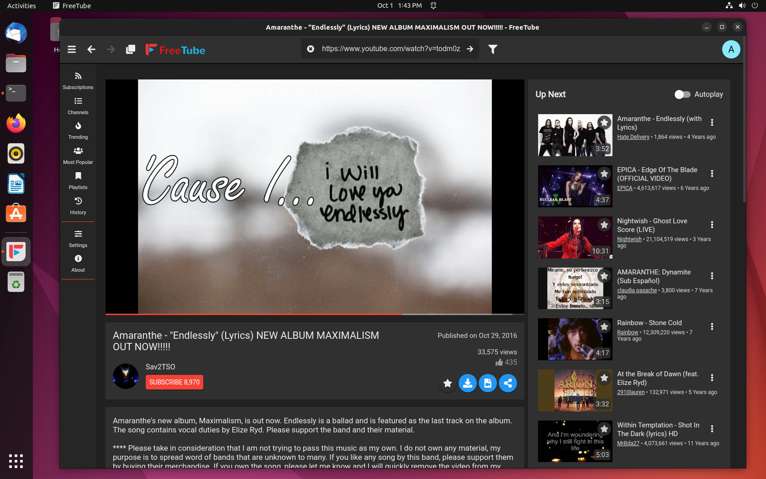Play Rainbow Stone Cold video title
766x479 pixels.
pyautogui.click(x=649, y=323)
